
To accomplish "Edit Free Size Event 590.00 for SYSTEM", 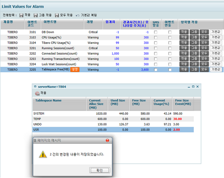I will click(178, 114).
